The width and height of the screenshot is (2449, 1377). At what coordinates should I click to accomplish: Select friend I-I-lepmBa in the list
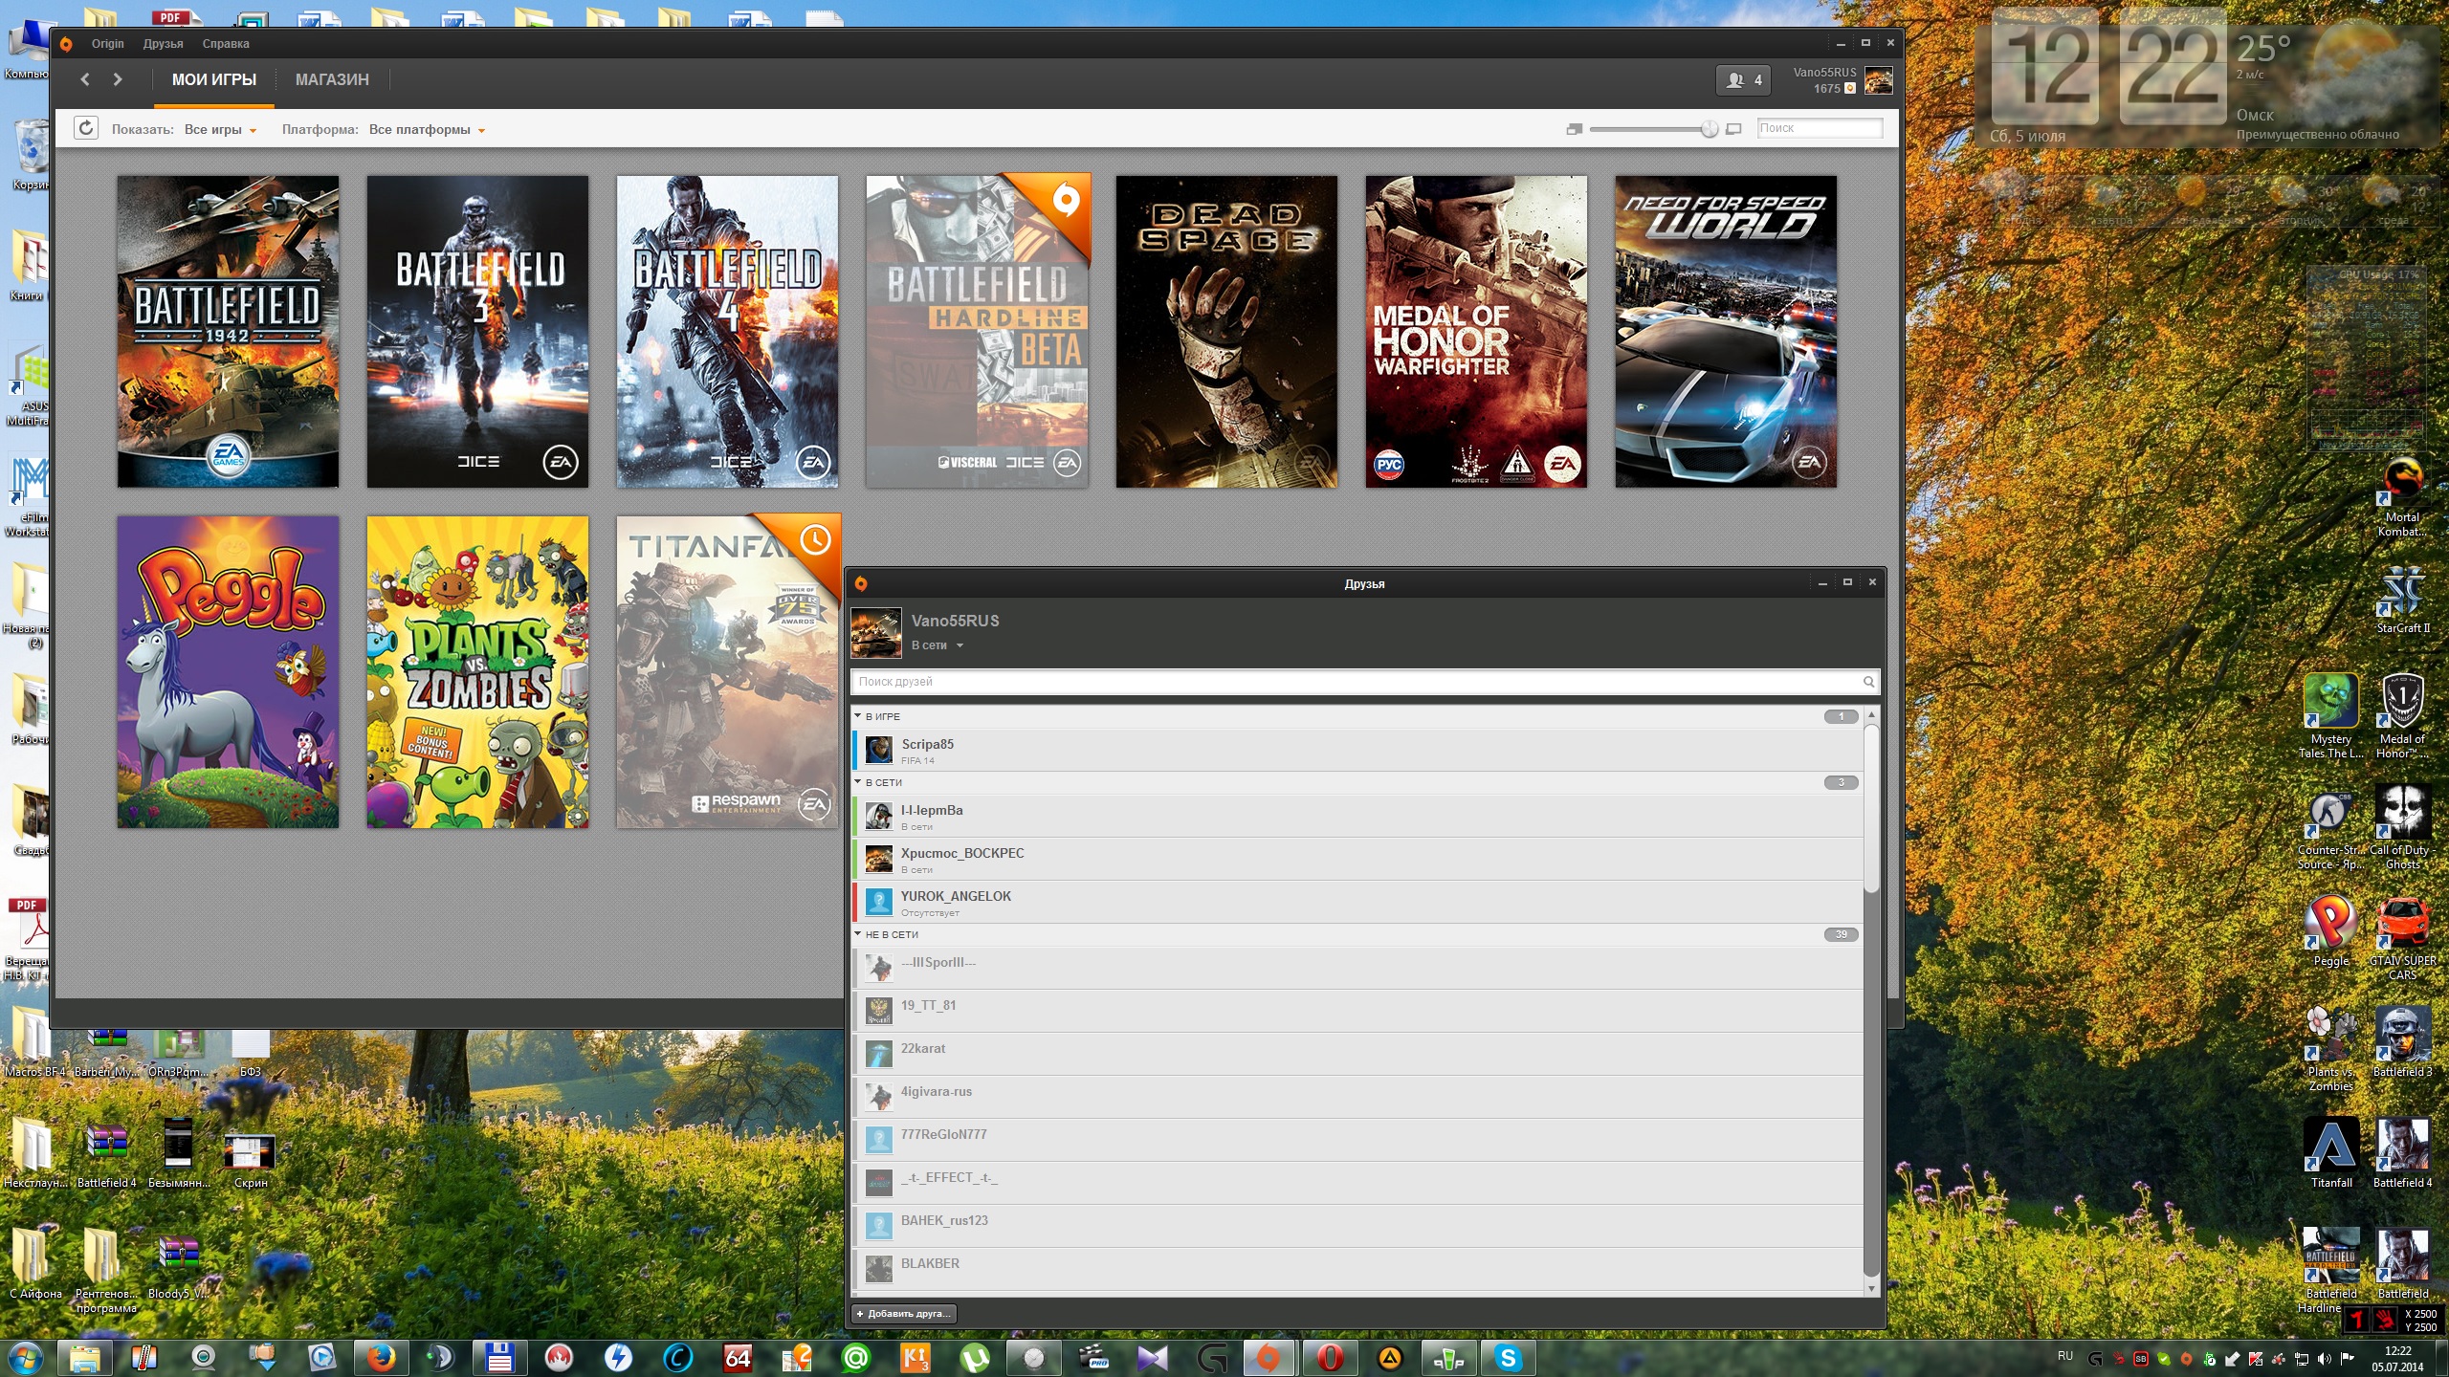pos(1357,817)
